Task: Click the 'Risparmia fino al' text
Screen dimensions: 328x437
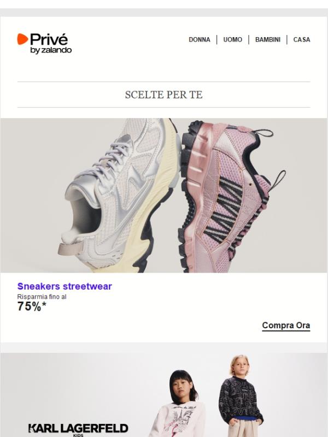Action: coord(42,297)
